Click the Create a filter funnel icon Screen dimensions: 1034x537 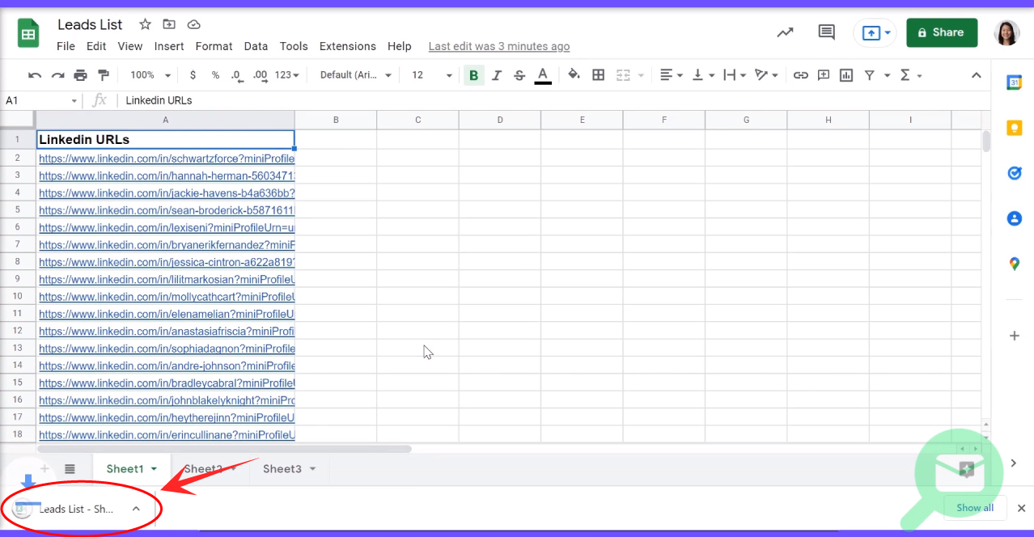(x=870, y=75)
